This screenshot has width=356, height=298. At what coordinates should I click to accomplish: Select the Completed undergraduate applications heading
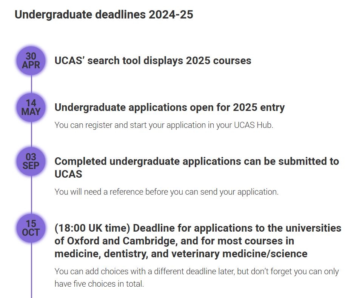[197, 168]
